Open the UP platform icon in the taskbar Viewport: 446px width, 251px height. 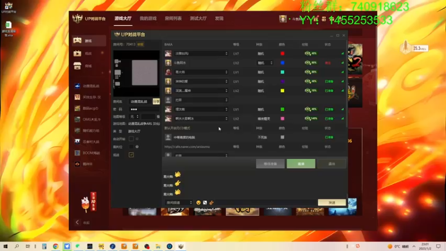point(181,246)
